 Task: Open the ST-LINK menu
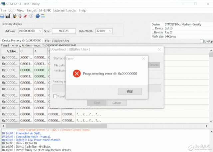coord(45,10)
